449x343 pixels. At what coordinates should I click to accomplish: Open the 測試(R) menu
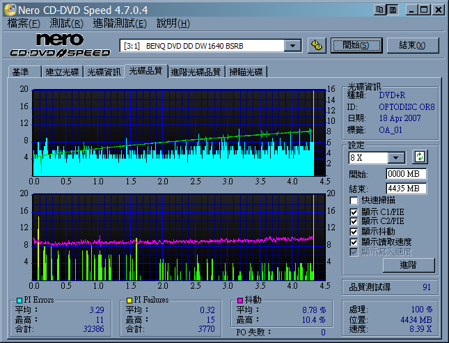[66, 24]
